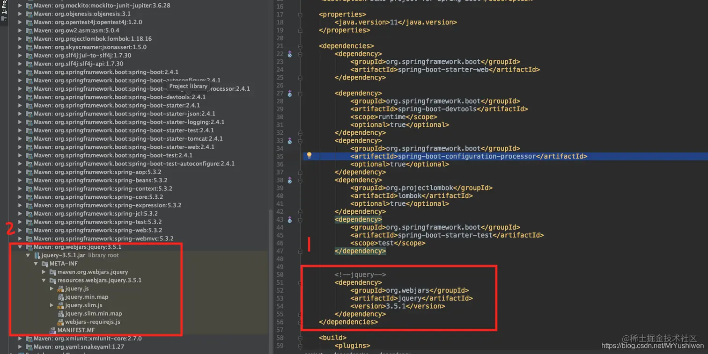708x354 pixels.
Task: Expand Maven: org.projectlombok:lombok:1.18.16
Action: [x=20, y=39]
